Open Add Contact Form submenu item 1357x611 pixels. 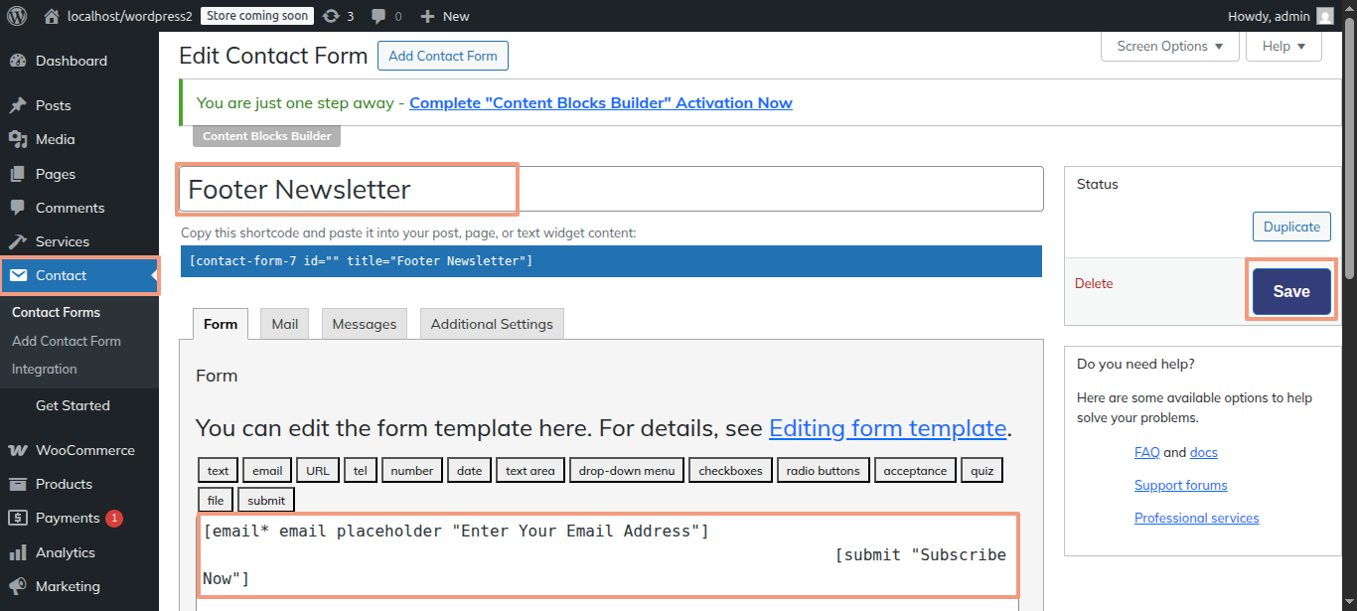point(67,341)
